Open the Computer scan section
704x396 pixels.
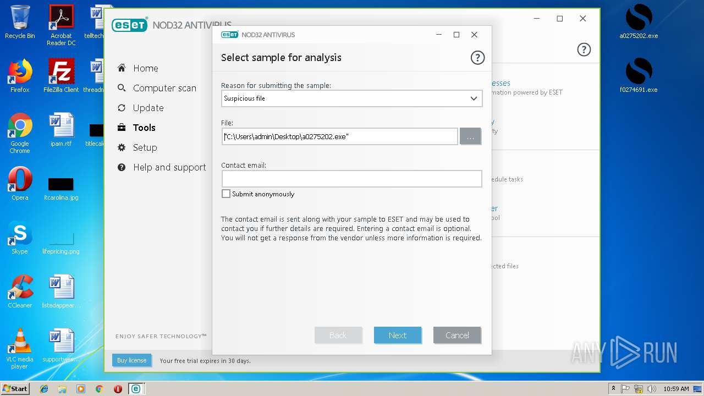[x=164, y=88]
